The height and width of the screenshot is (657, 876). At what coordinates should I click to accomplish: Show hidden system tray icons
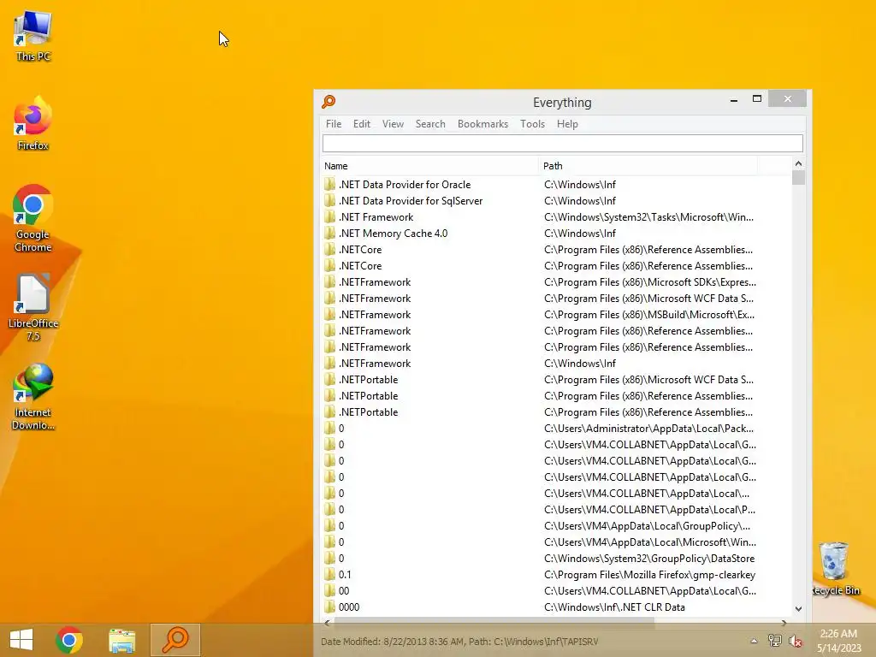pos(754,641)
